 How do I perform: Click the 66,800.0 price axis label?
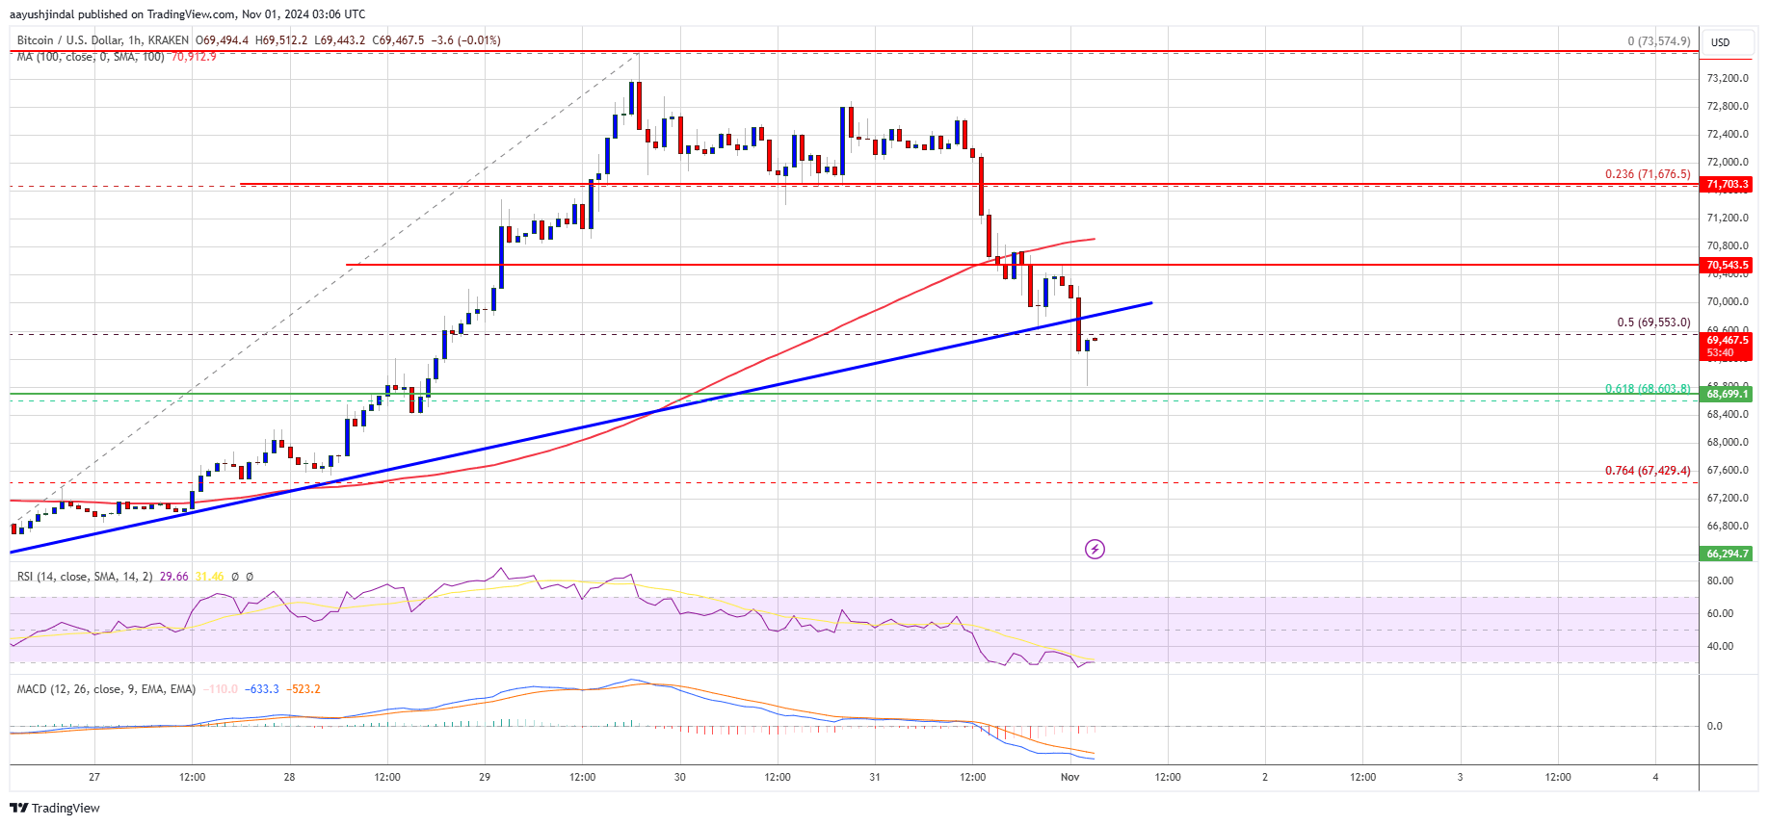coord(1728,526)
